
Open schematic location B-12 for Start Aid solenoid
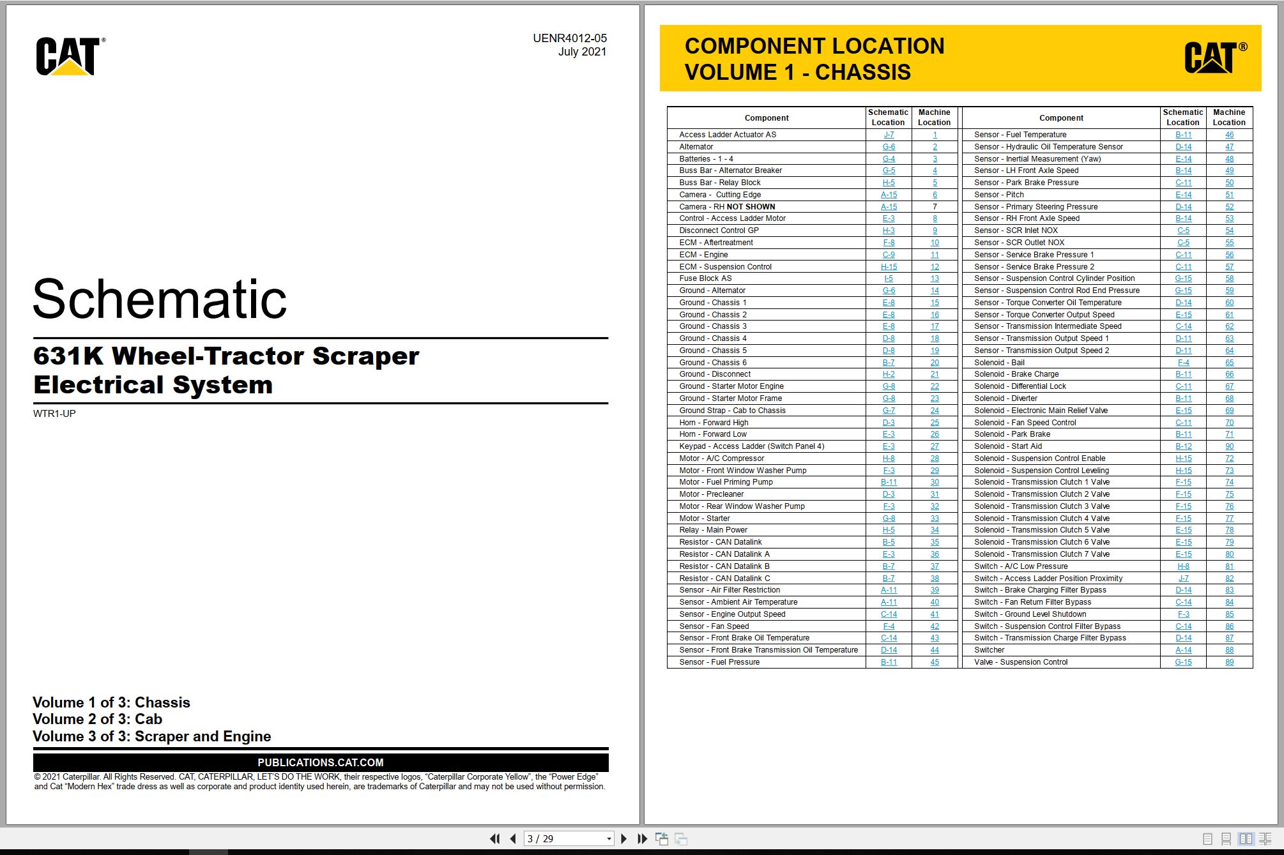tap(1183, 446)
